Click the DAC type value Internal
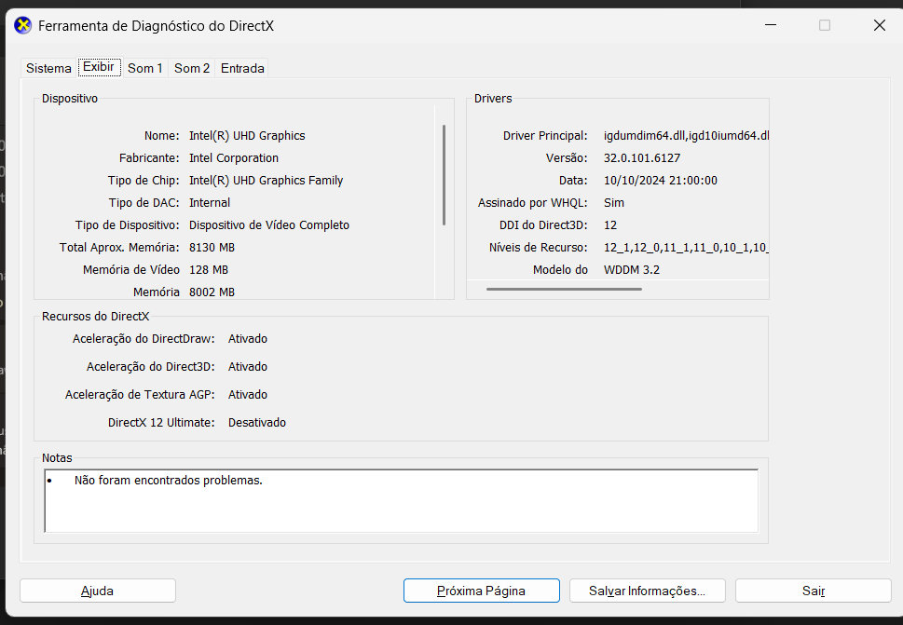The height and width of the screenshot is (625, 903). pos(210,202)
